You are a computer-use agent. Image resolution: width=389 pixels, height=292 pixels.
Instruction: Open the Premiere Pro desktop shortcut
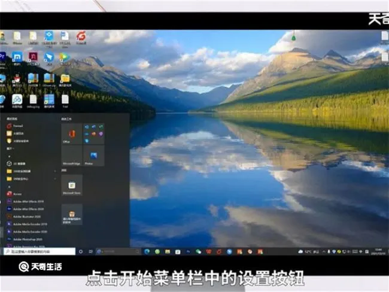pos(2,60)
